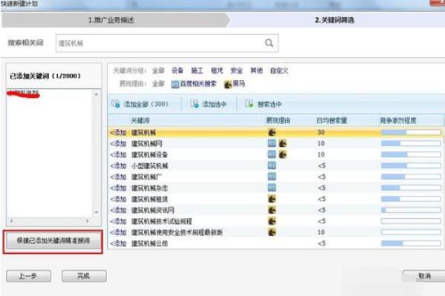The width and height of the screenshot is (445, 296).
Task: Select the keyword text 建筑机械技术试验规程
Action: coord(161,221)
